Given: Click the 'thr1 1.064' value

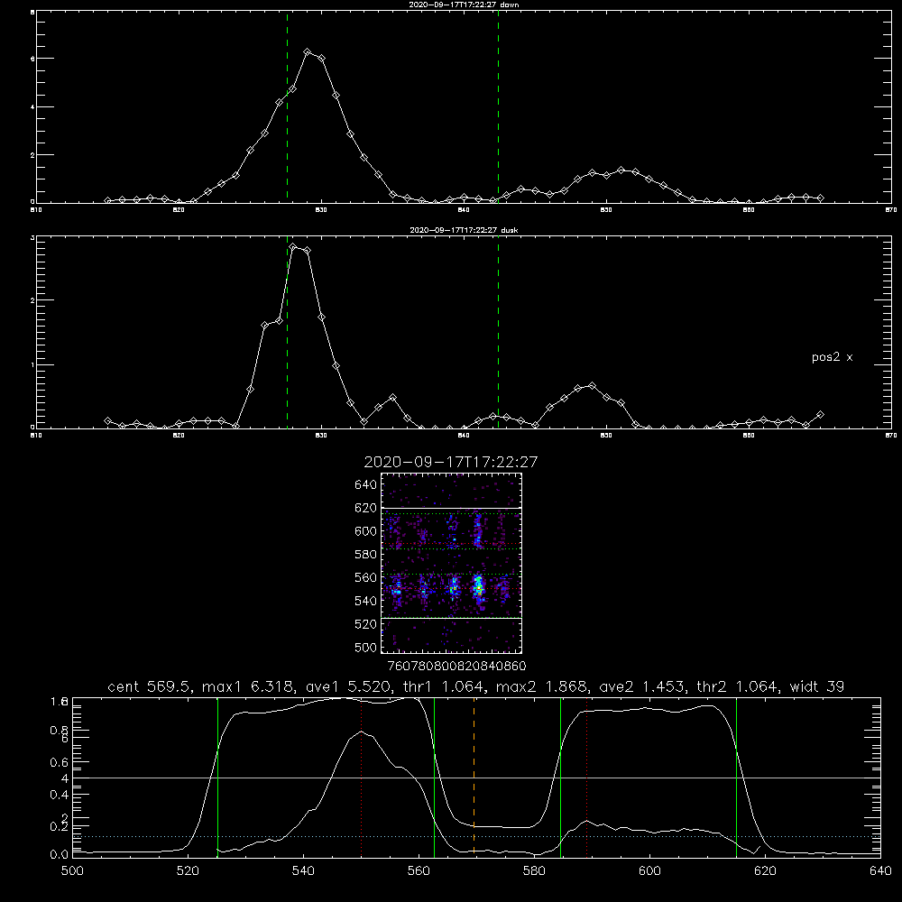Looking at the screenshot, I should click(x=444, y=686).
